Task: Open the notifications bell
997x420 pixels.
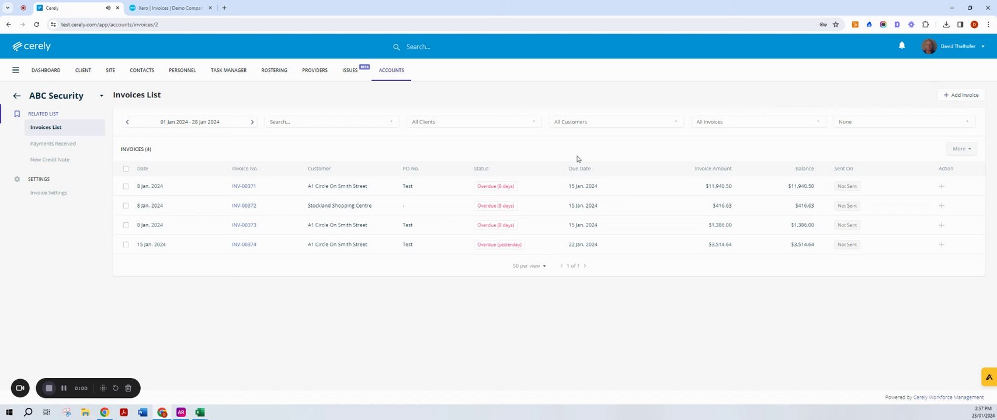Action: coord(902,45)
